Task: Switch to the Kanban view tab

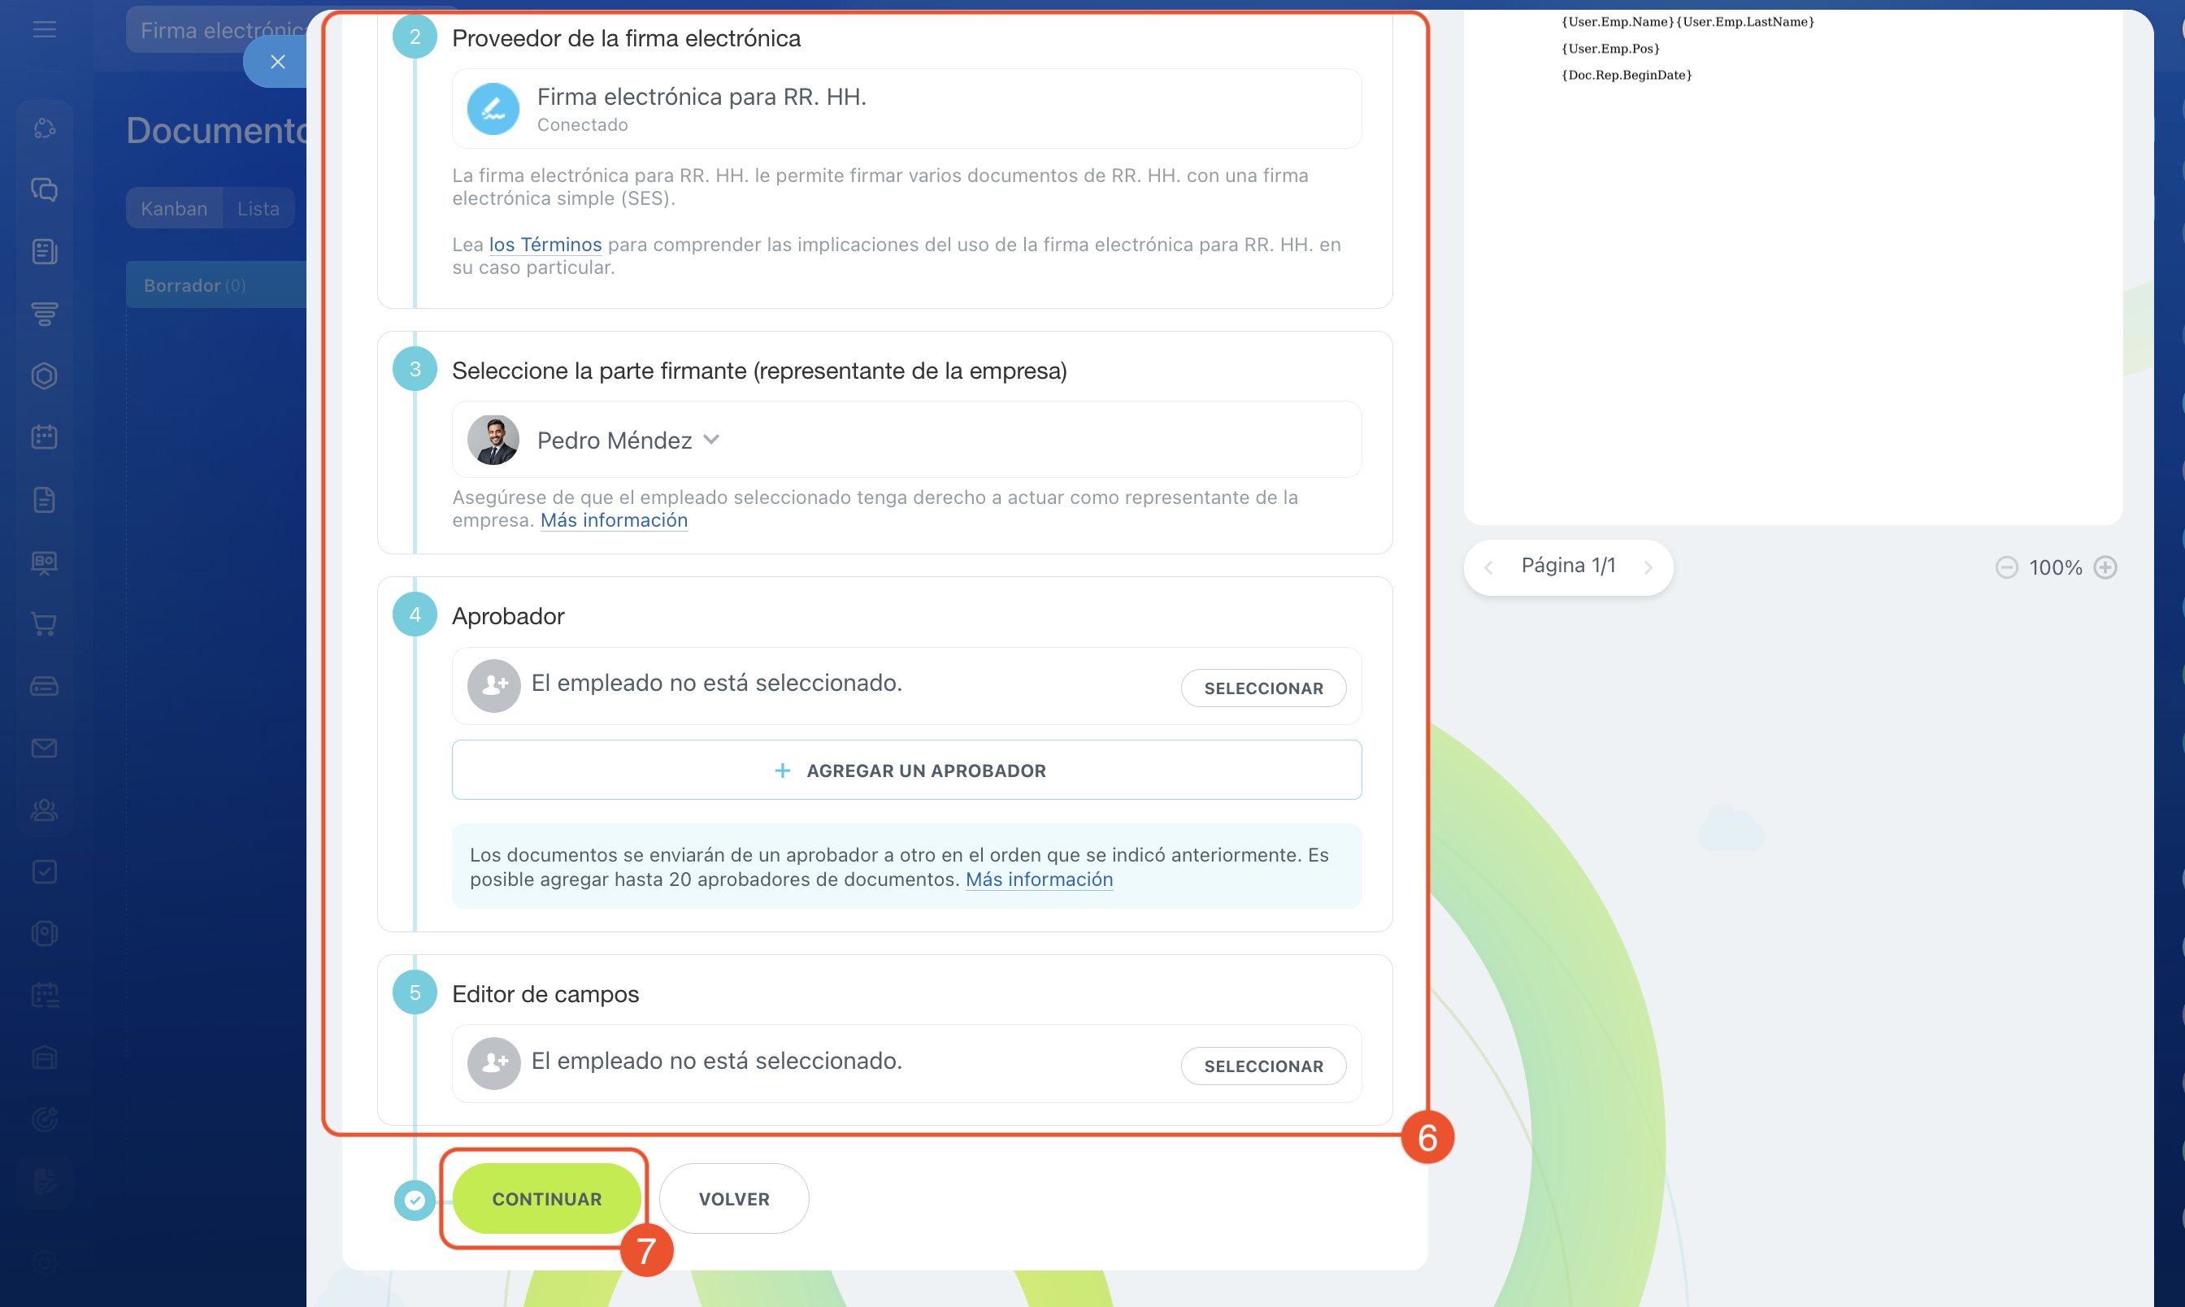Action: click(173, 209)
